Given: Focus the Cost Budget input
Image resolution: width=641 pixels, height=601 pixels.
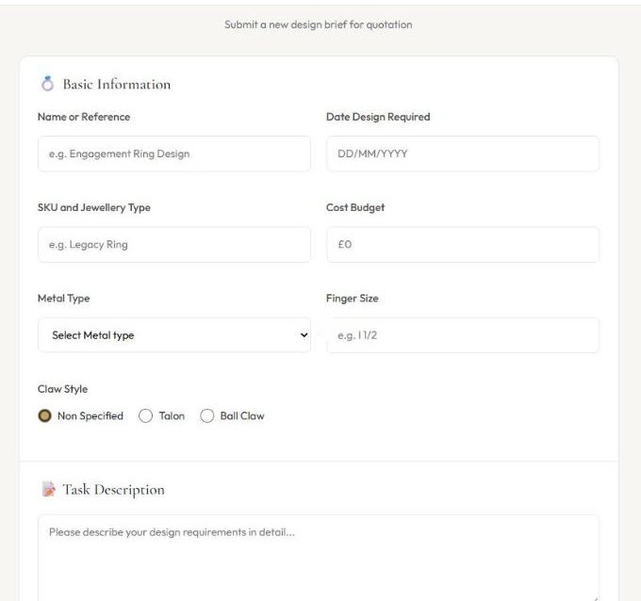Looking at the screenshot, I should click(x=463, y=245).
